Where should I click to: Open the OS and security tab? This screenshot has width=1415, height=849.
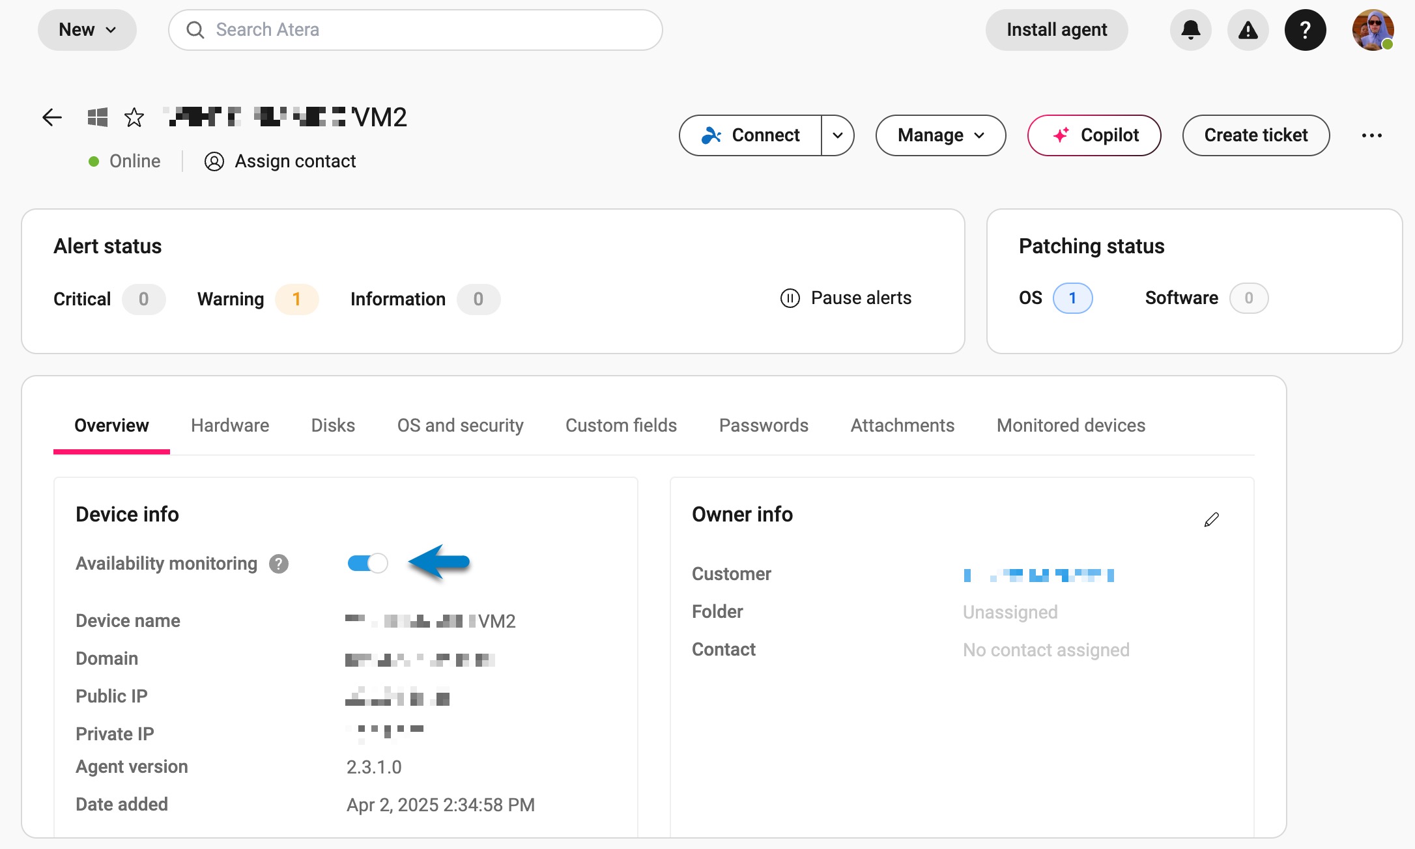click(461, 426)
